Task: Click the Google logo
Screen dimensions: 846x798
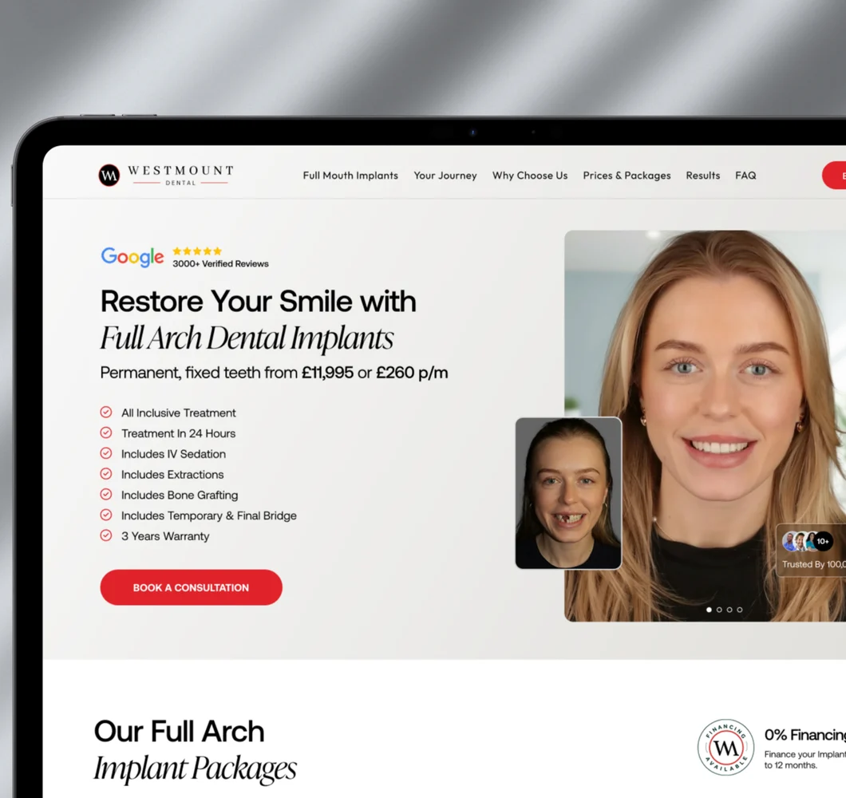Action: 132,257
